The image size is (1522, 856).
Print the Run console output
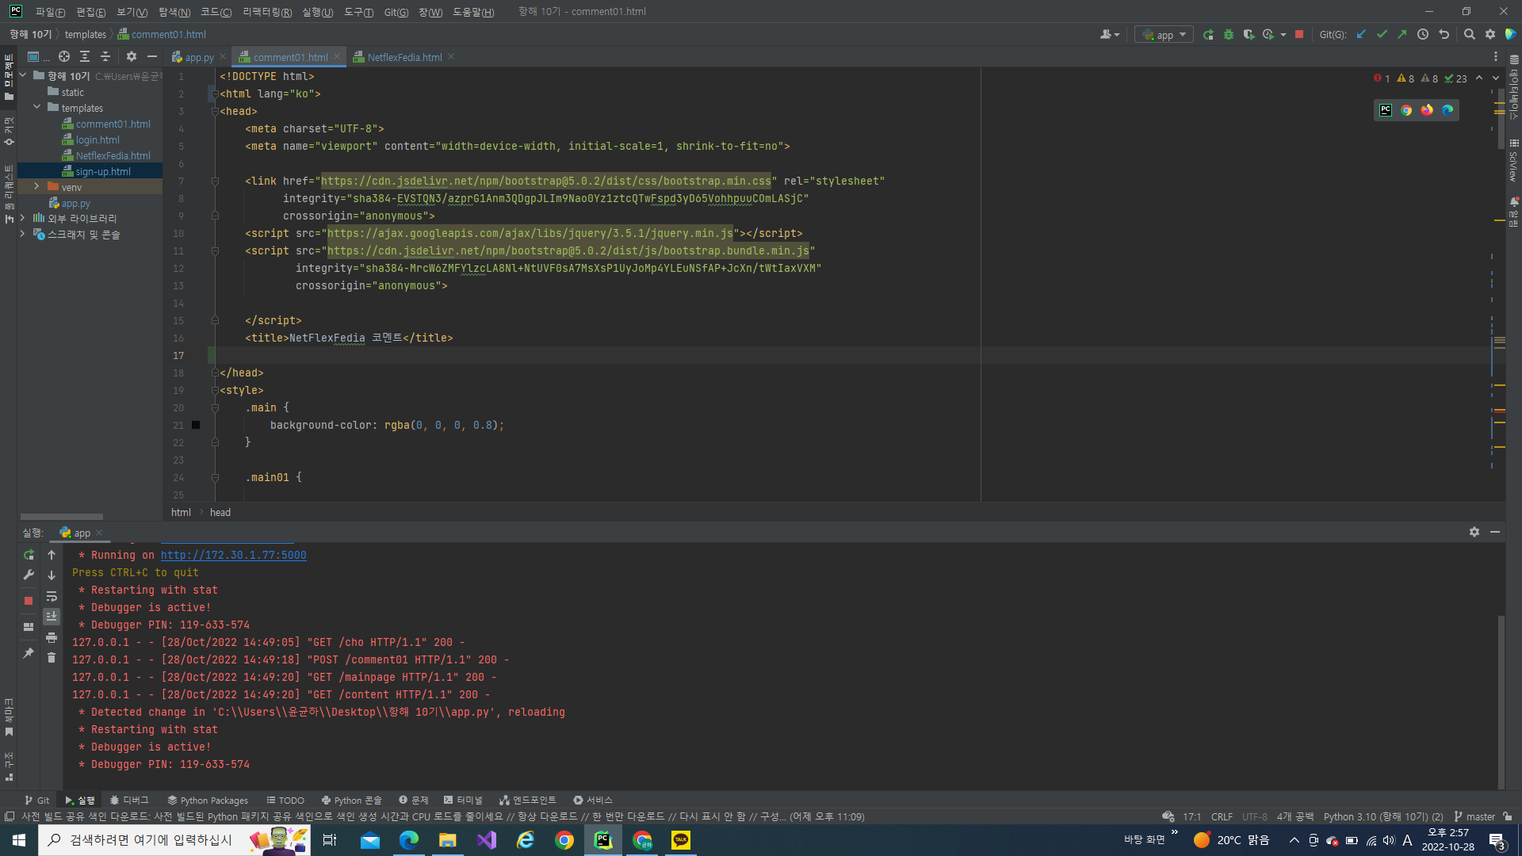[x=52, y=637]
